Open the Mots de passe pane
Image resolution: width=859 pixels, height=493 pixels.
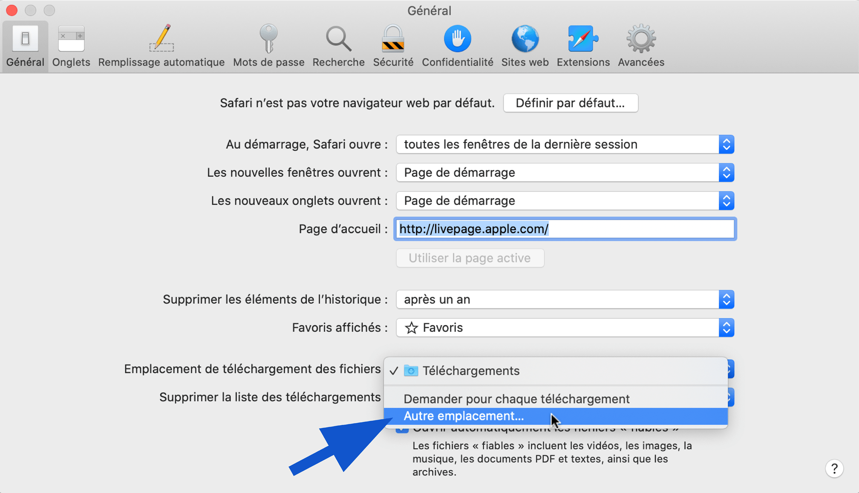[x=268, y=46]
